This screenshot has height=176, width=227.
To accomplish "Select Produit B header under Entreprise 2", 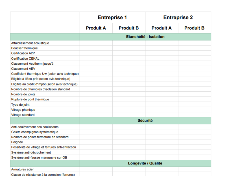I will coord(194,28).
